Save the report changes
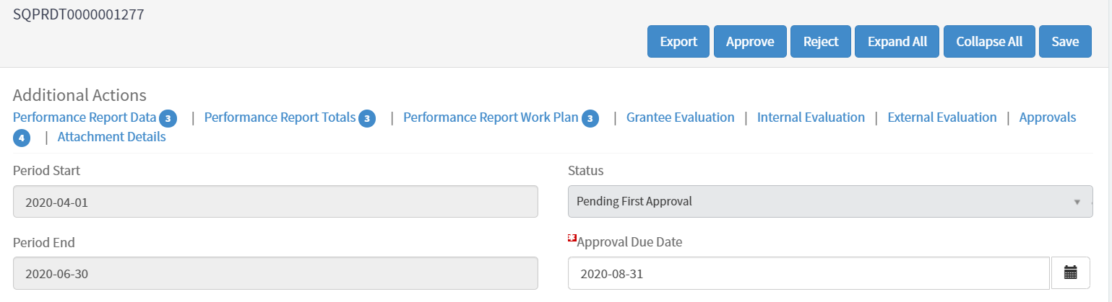The image size is (1112, 302). pyautogui.click(x=1065, y=42)
